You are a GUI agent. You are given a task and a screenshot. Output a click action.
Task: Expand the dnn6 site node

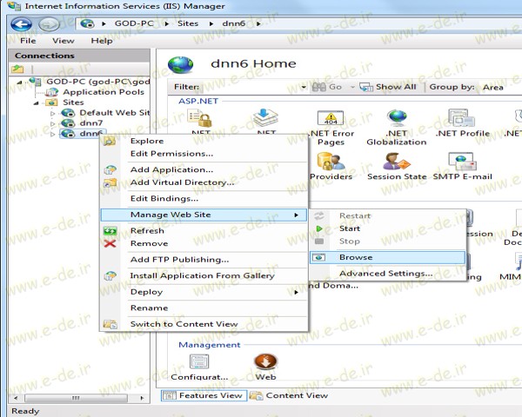click(x=52, y=134)
